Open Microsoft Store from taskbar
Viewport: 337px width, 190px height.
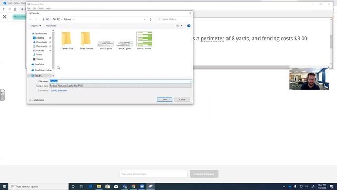point(107,186)
